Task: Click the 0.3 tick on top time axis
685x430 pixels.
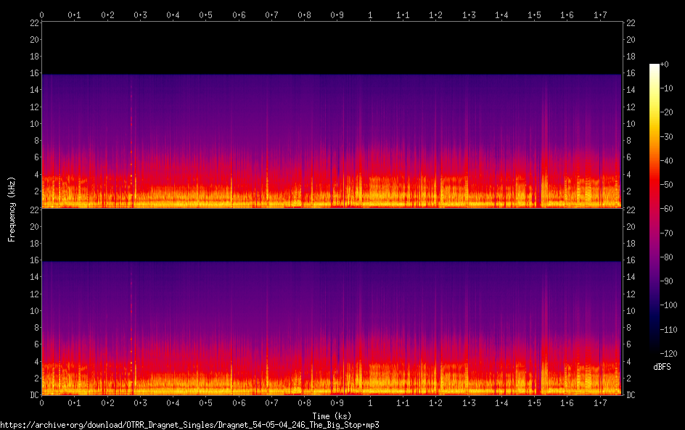Action: [x=140, y=15]
